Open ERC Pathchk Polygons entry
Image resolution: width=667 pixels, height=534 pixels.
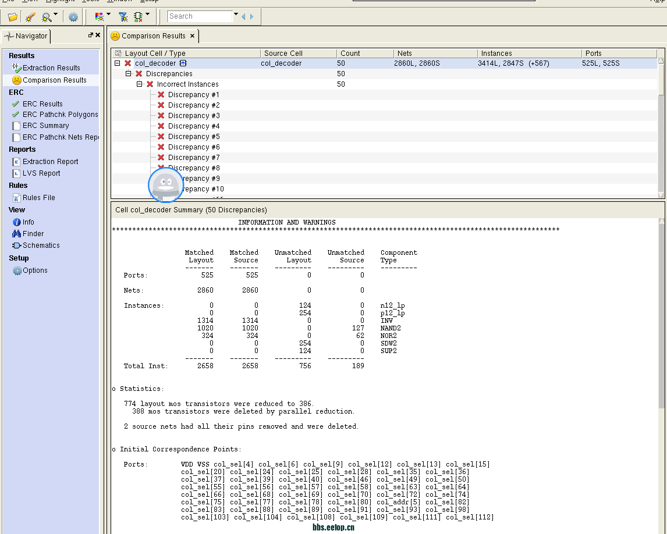click(x=60, y=115)
